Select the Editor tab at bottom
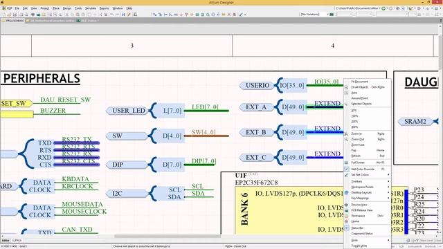This screenshot has width=443, height=249. [x=6, y=241]
